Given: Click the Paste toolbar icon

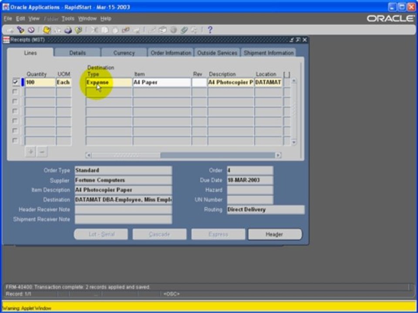Looking at the screenshot, I should pos(115,30).
